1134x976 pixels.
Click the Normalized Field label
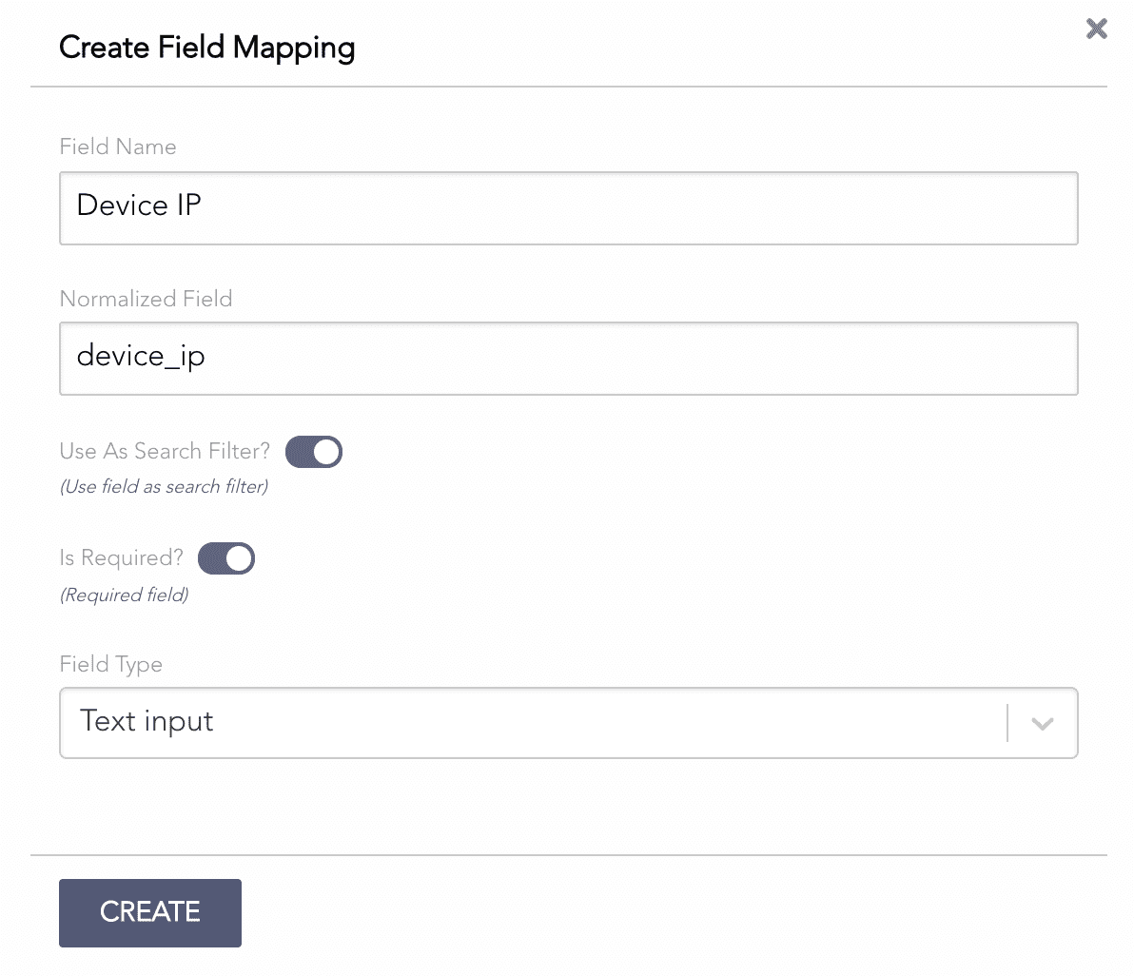tap(146, 299)
